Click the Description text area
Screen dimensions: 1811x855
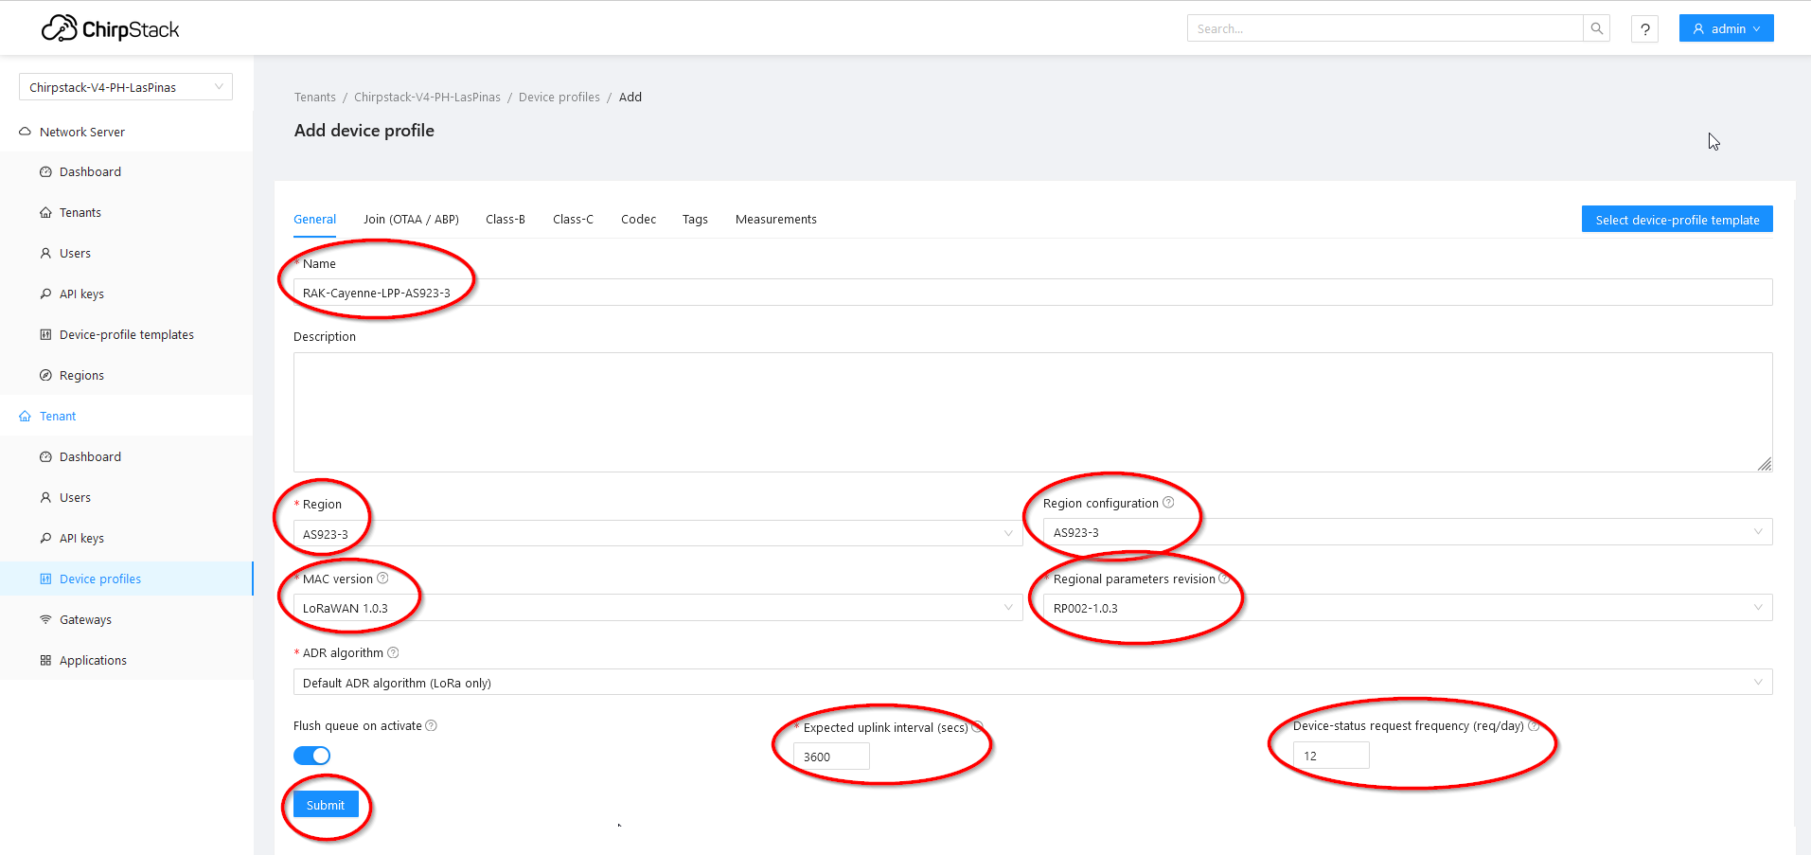pos(1033,412)
